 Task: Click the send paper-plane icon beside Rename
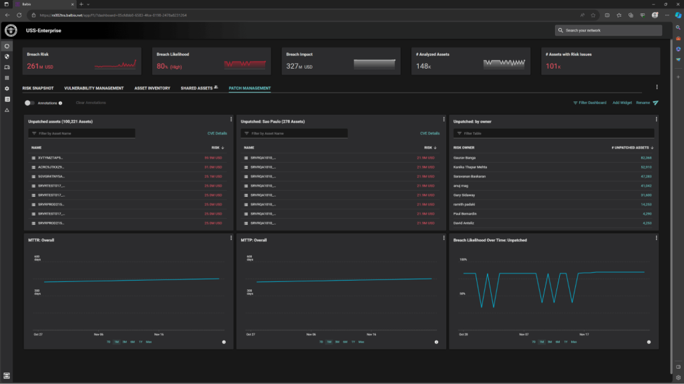(656, 103)
